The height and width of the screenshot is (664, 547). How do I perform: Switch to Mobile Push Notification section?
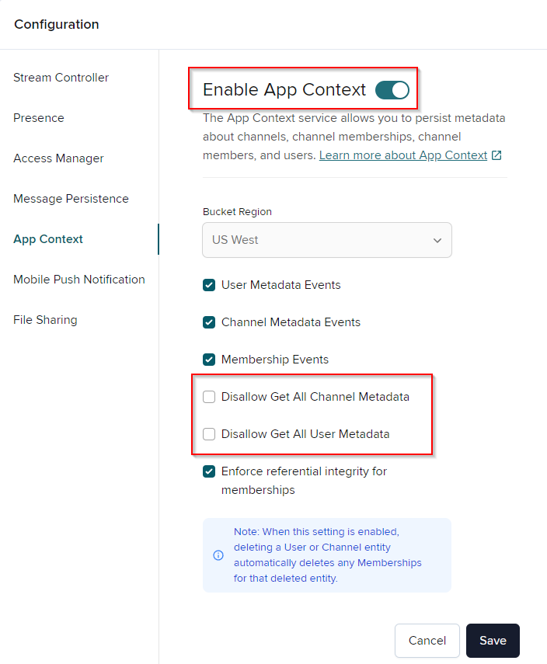point(79,280)
